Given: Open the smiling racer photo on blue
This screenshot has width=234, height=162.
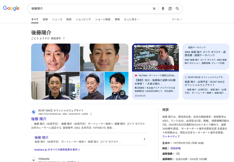Looking at the screenshot, I should [116, 86].
